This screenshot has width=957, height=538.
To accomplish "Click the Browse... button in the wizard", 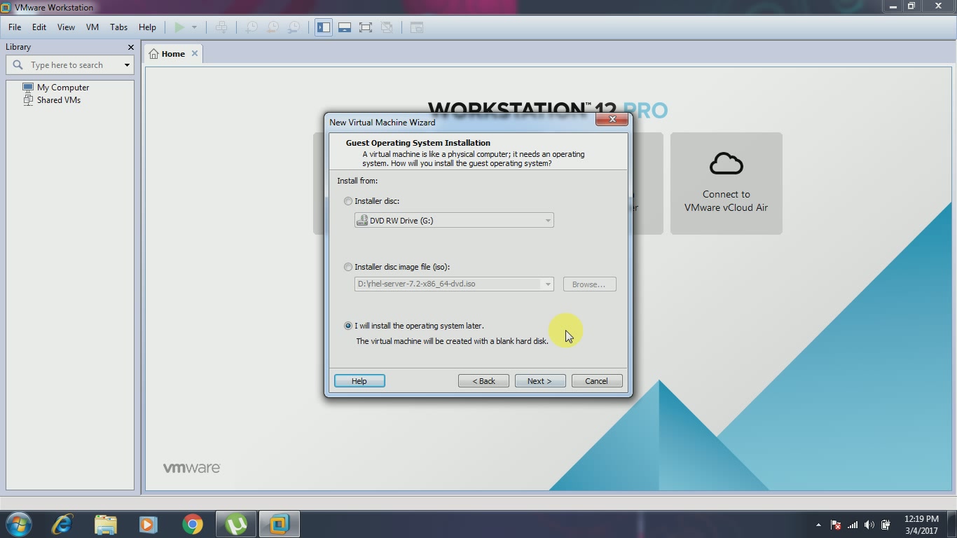I will coord(589,284).
